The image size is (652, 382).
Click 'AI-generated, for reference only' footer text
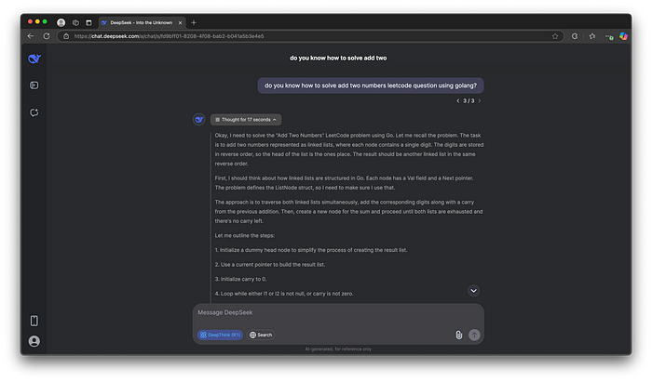[x=338, y=349]
